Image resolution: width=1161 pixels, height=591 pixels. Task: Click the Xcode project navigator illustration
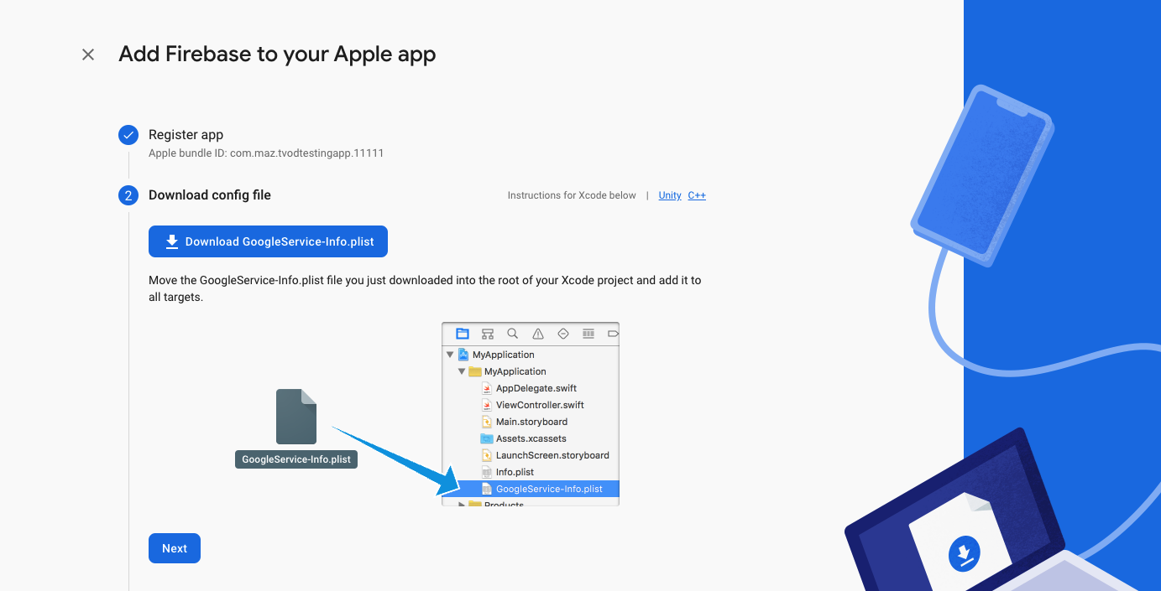(531, 414)
